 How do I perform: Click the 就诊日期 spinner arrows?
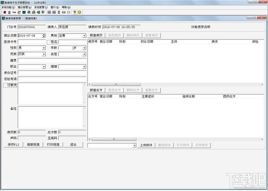pyautogui.click(x=44, y=35)
